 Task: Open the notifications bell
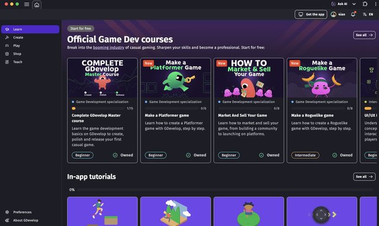353,14
